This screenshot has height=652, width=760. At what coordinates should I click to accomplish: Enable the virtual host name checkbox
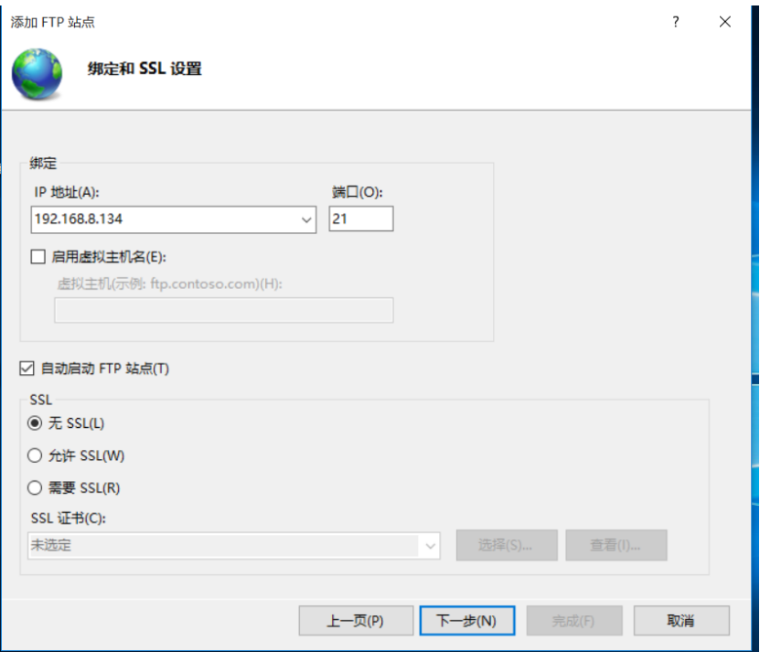37,256
